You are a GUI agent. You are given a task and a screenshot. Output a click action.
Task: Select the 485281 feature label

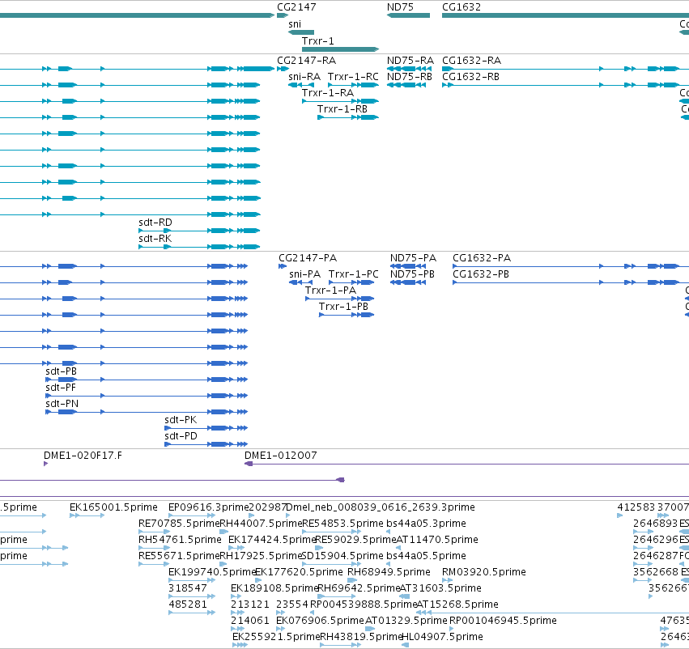[x=188, y=604]
